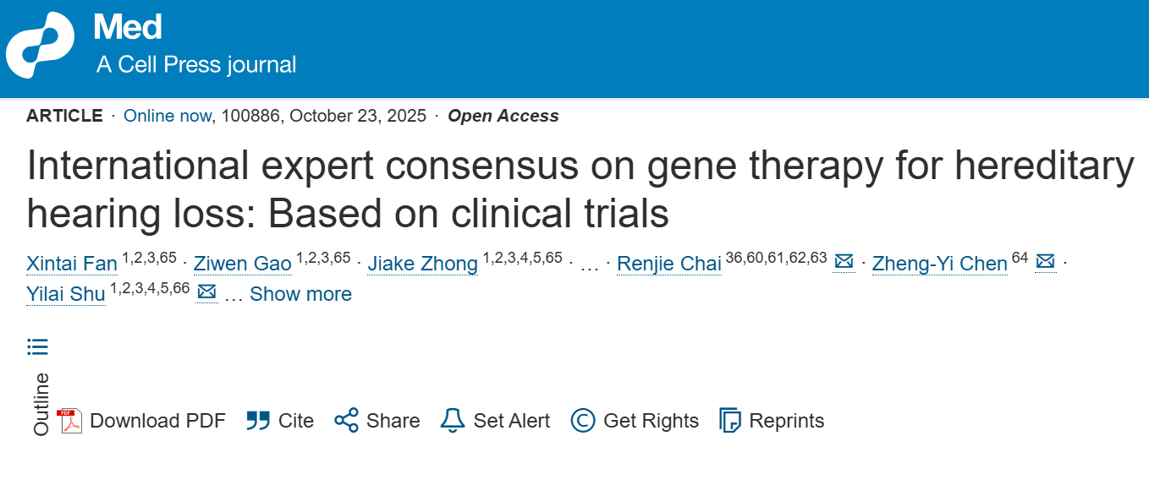Expand the vertical Outline panel label
The width and height of the screenshot is (1149, 485).
tap(41, 404)
